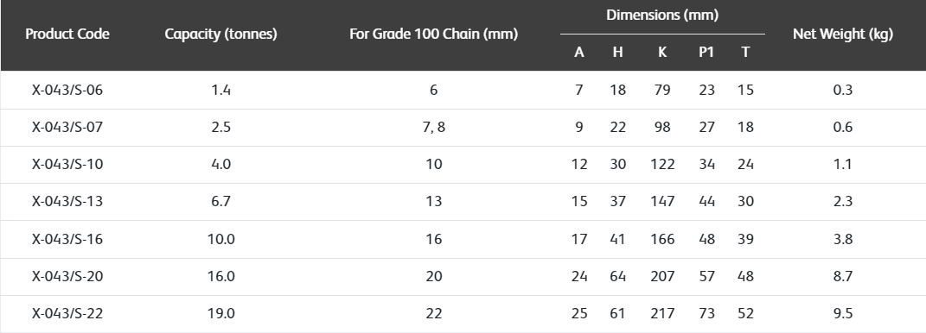Click the dimension column K header

[662, 53]
